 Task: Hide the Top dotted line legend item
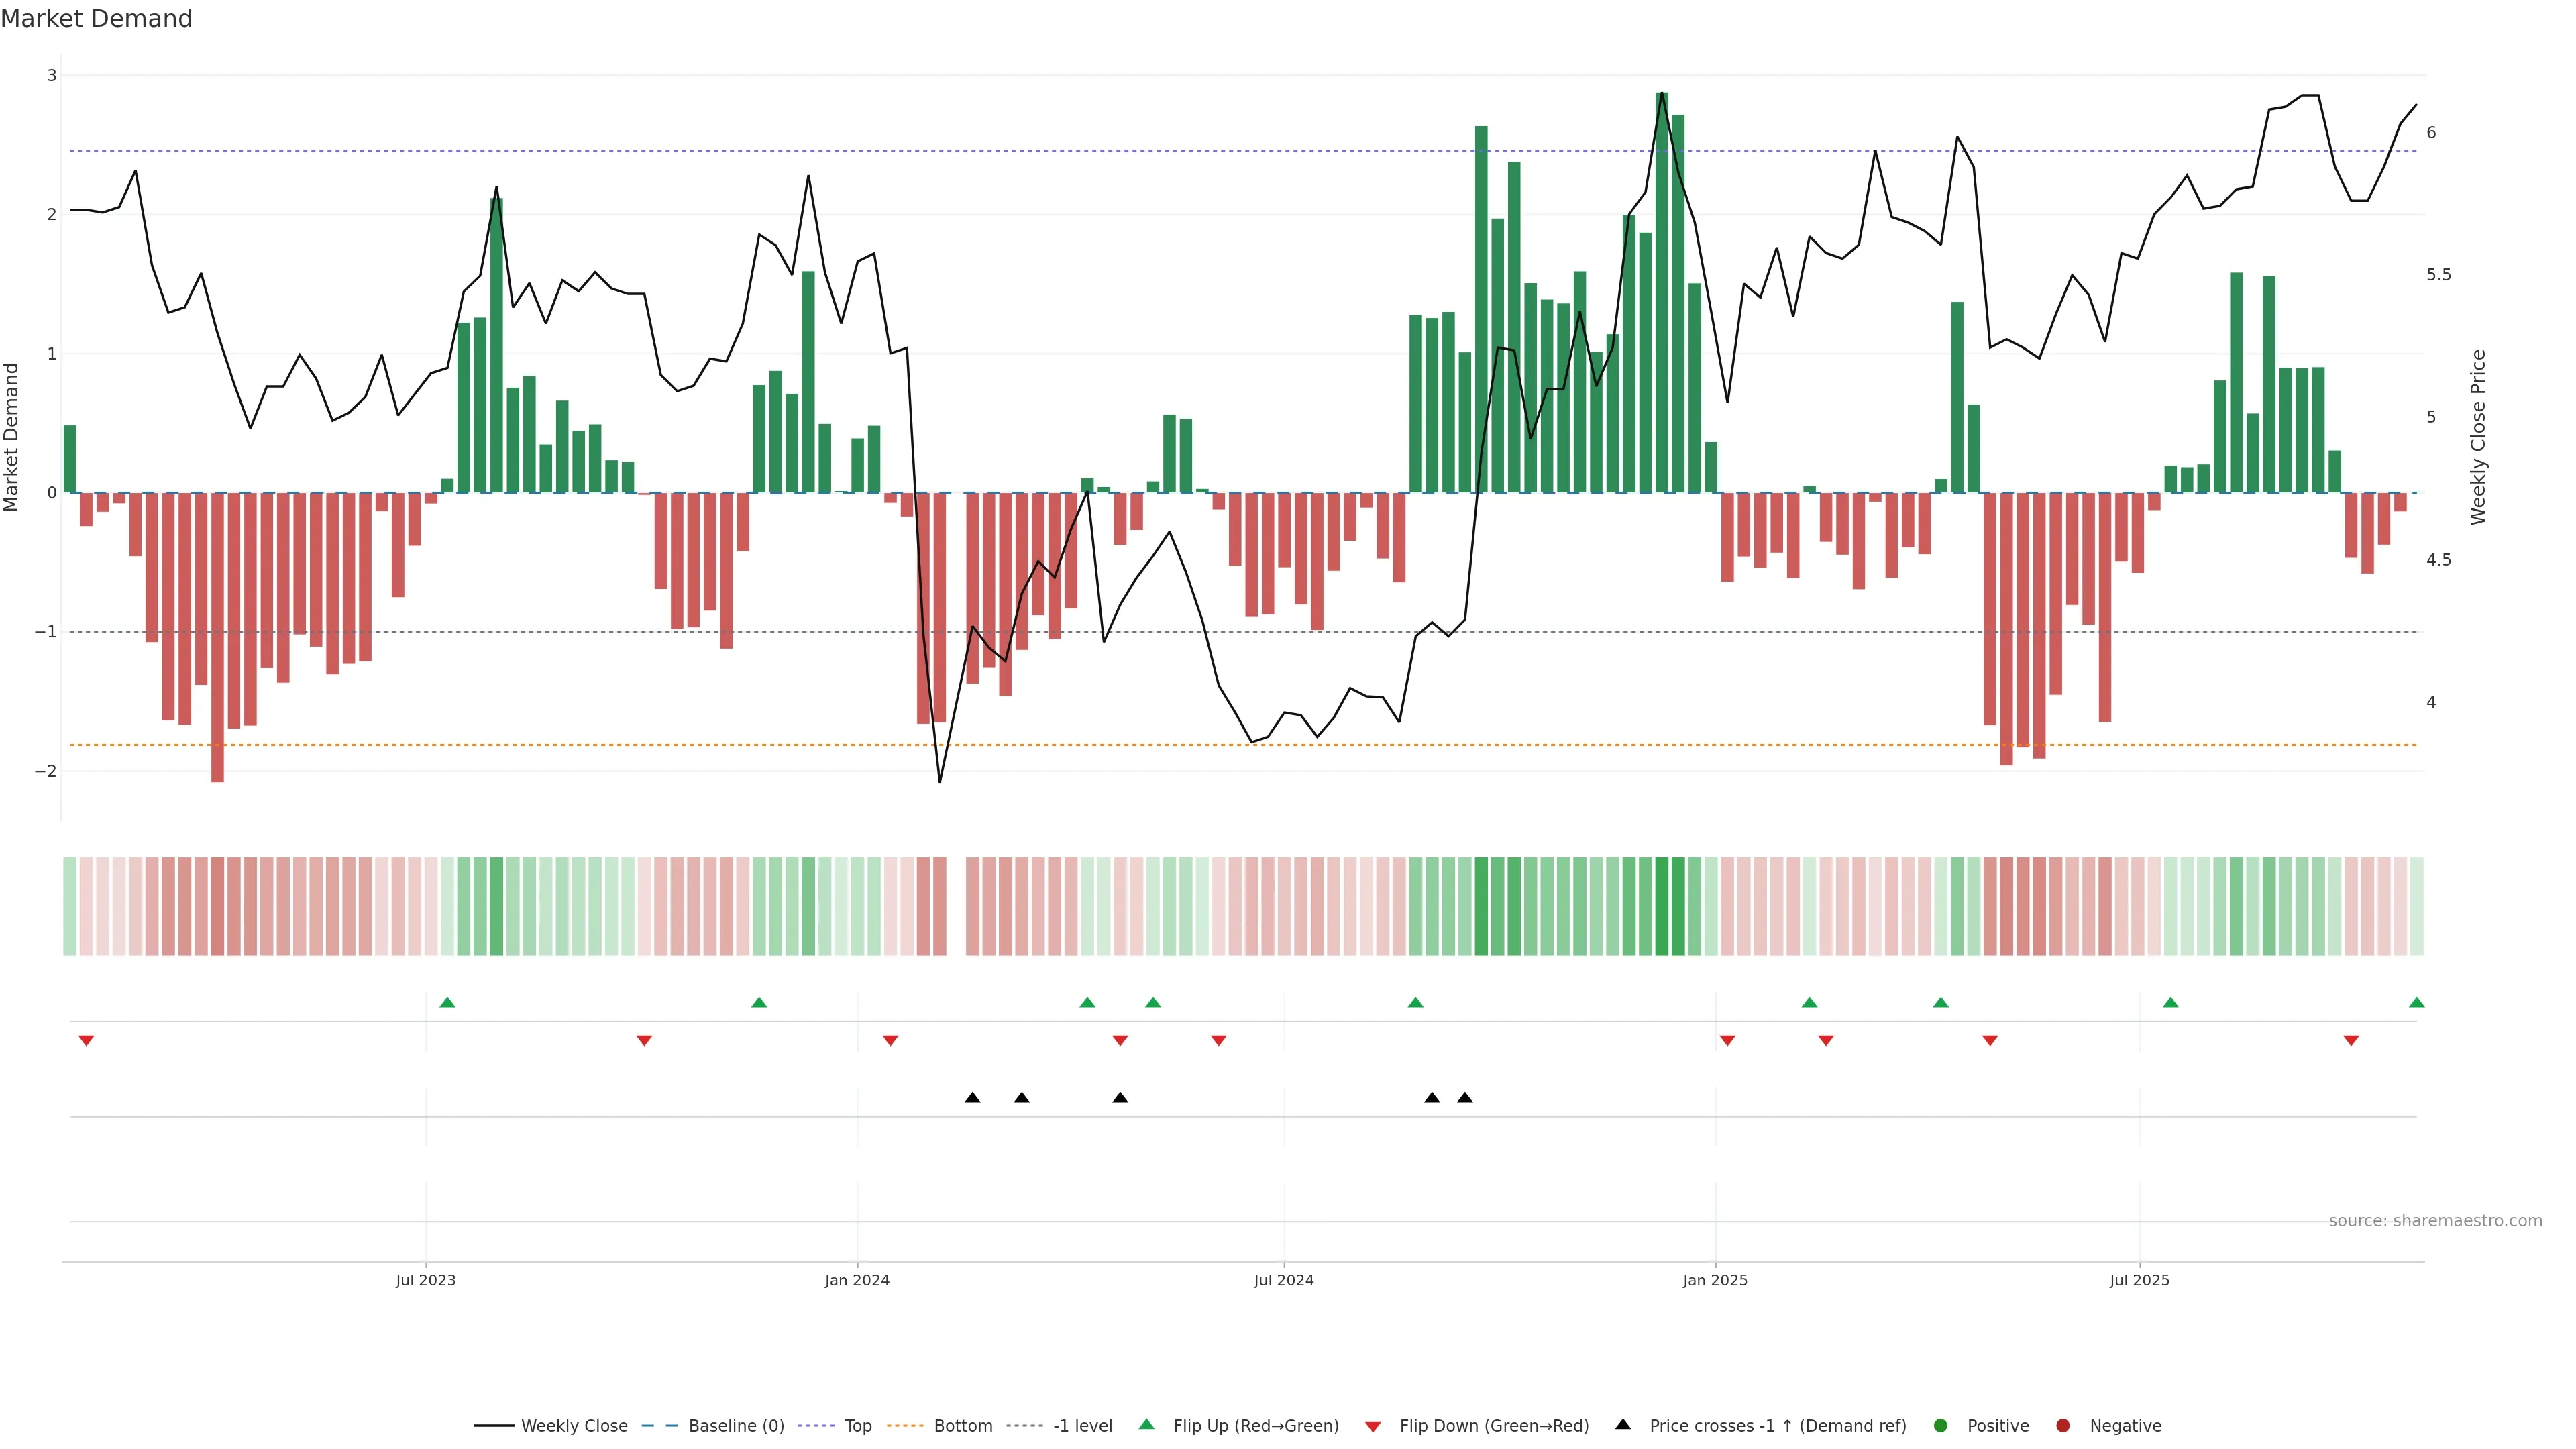857,1425
